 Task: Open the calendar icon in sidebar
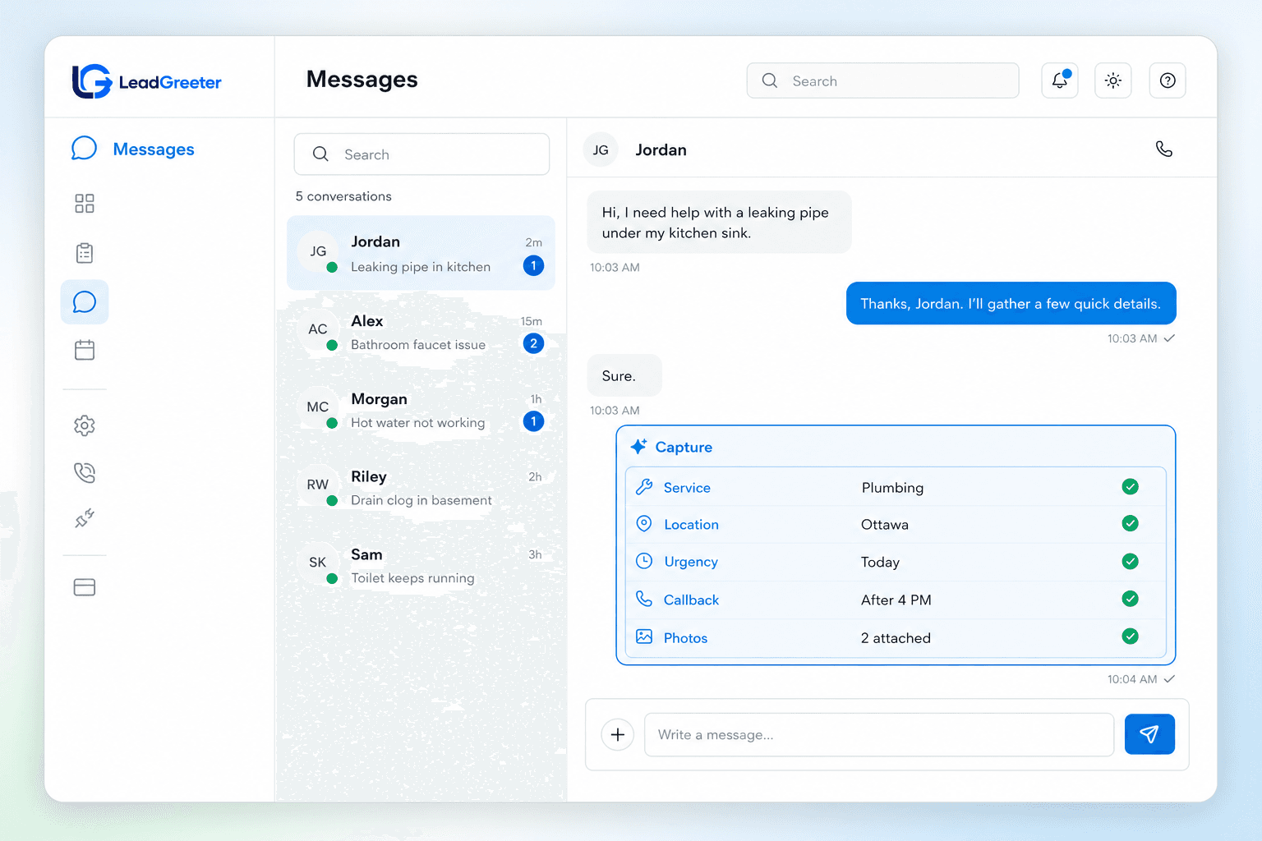85,351
